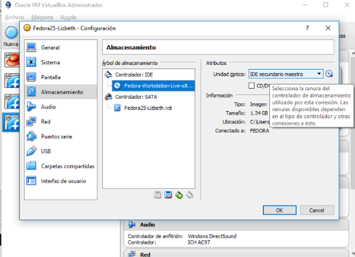Click the Windows DirectSound audio driver text
The height and width of the screenshot is (257, 355).
[x=212, y=236]
